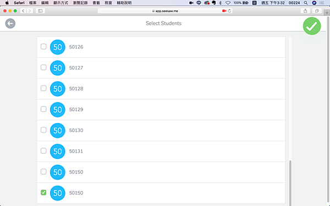Image resolution: width=330 pixels, height=206 pixels.
Task: Click the Select Students title
Action: [163, 23]
